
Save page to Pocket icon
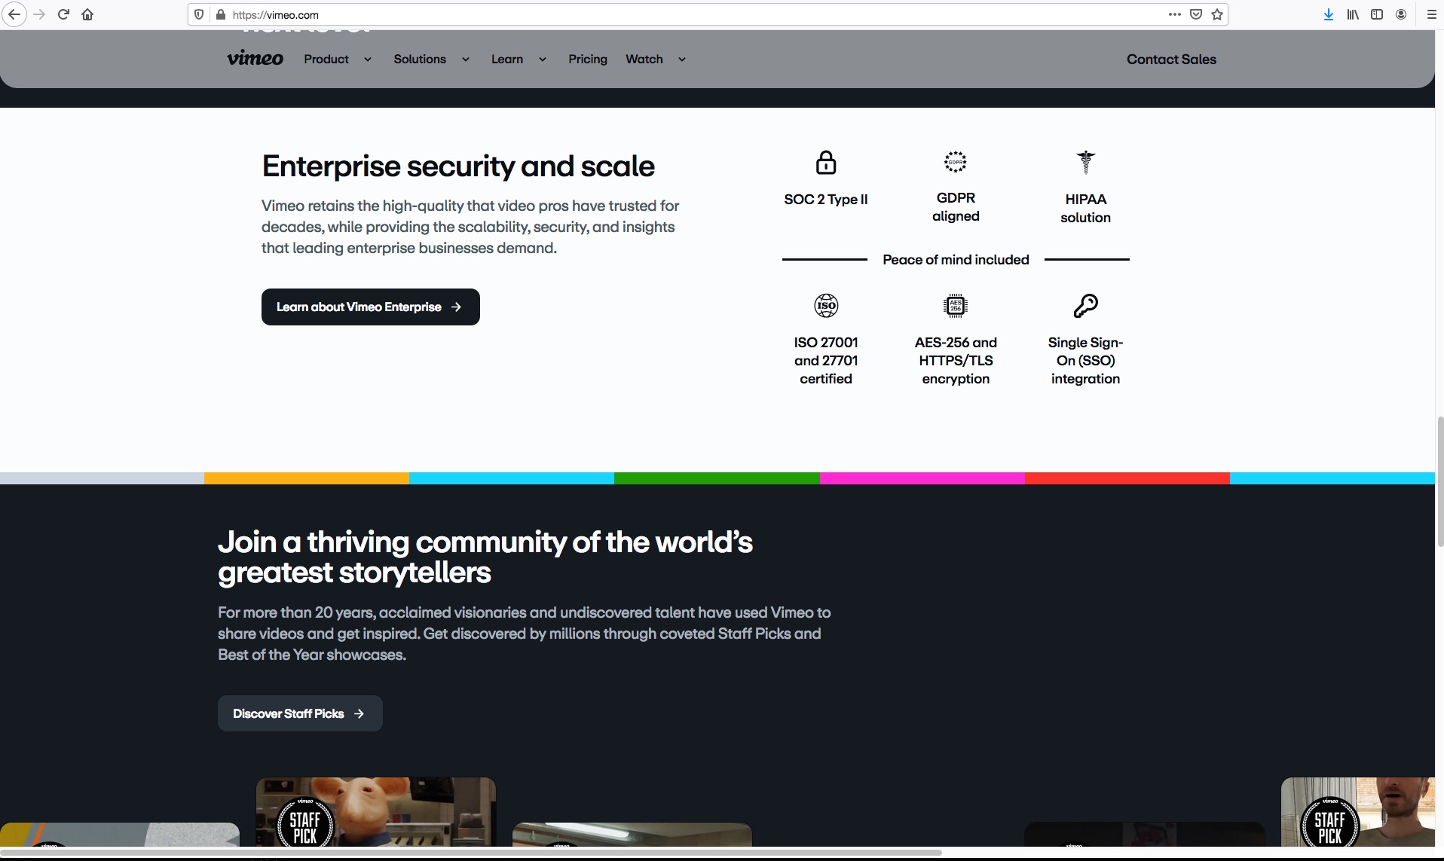[x=1196, y=14]
